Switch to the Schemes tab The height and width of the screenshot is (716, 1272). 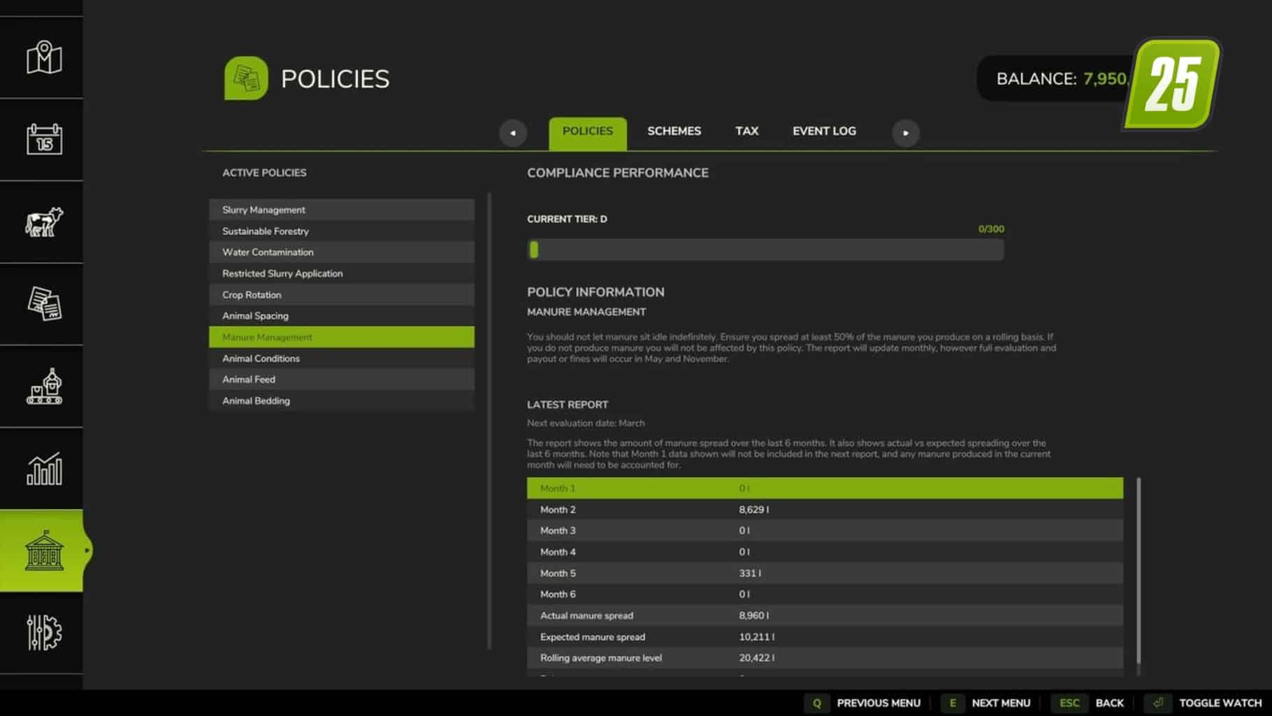tap(674, 131)
